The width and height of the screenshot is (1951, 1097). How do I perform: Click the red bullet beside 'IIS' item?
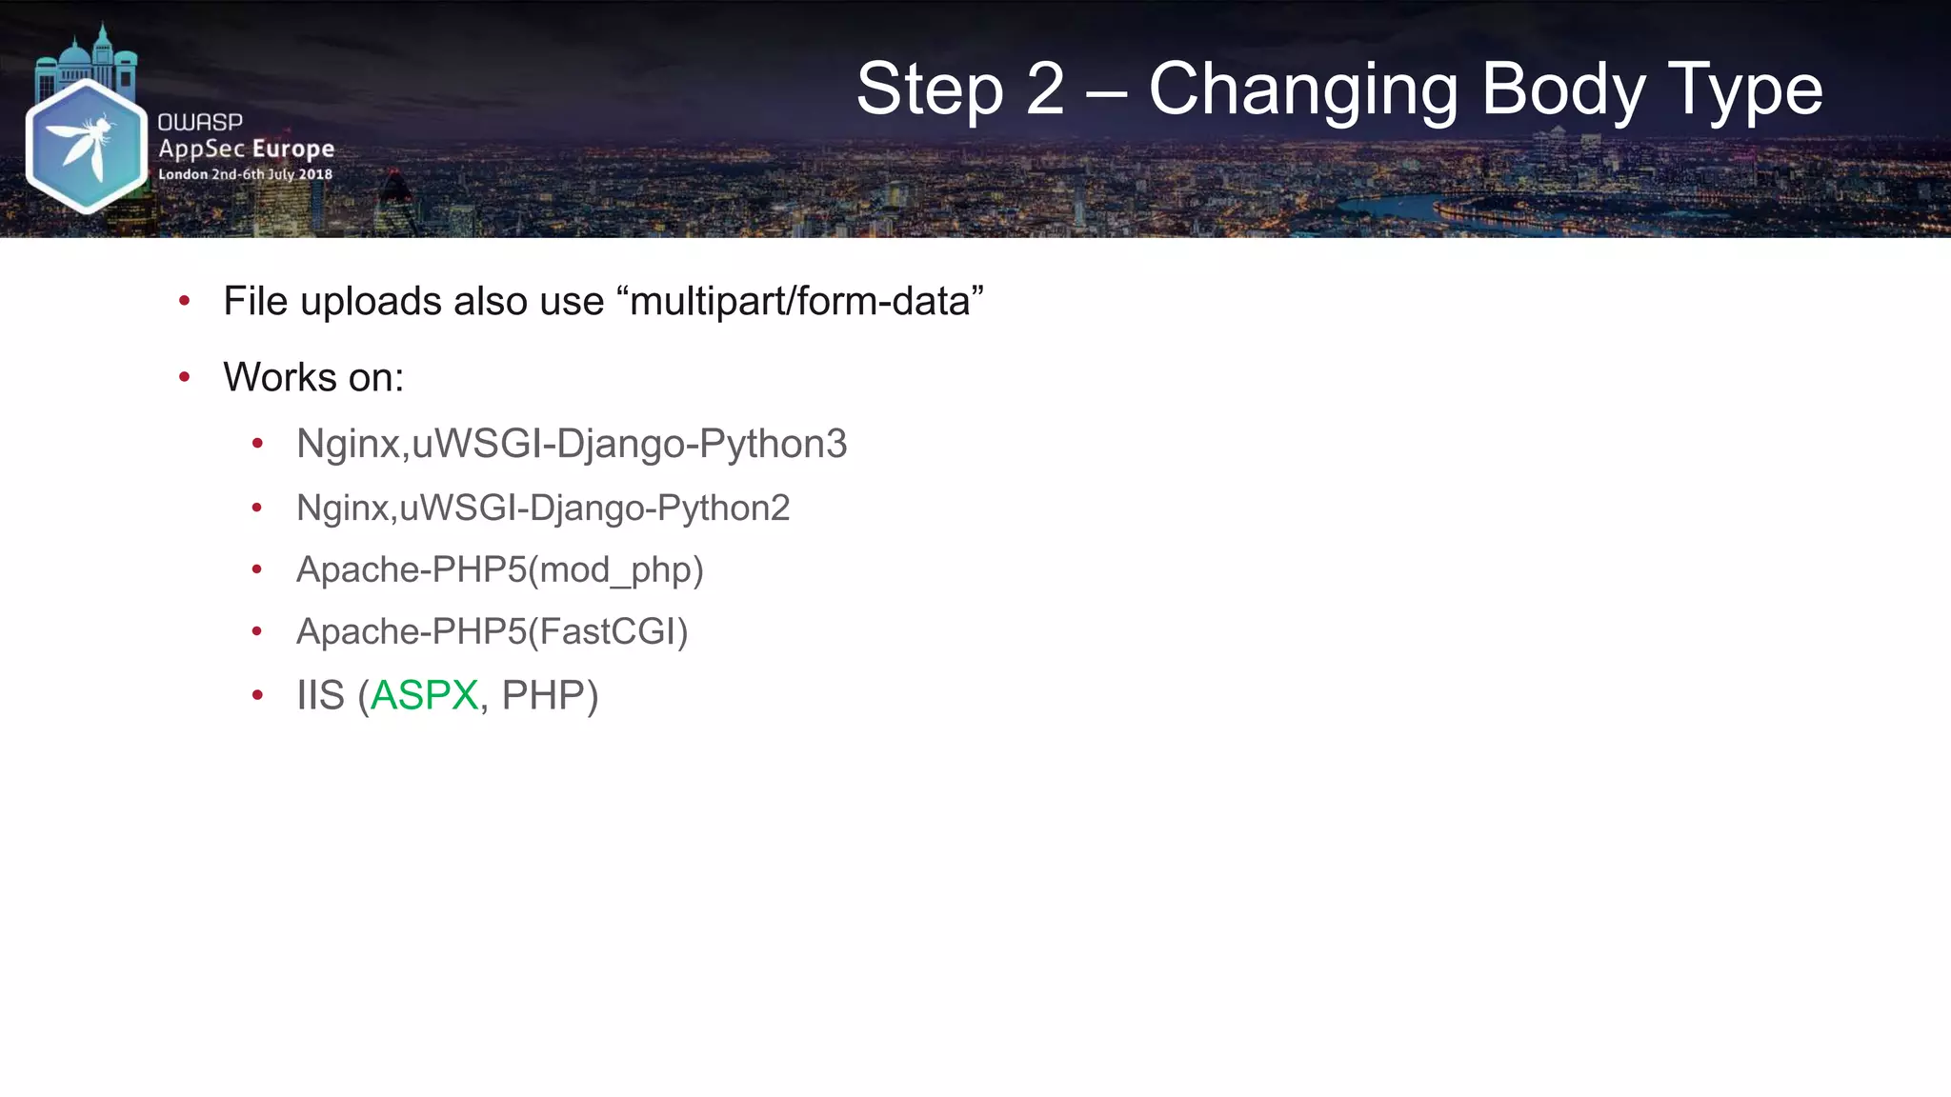(x=257, y=696)
